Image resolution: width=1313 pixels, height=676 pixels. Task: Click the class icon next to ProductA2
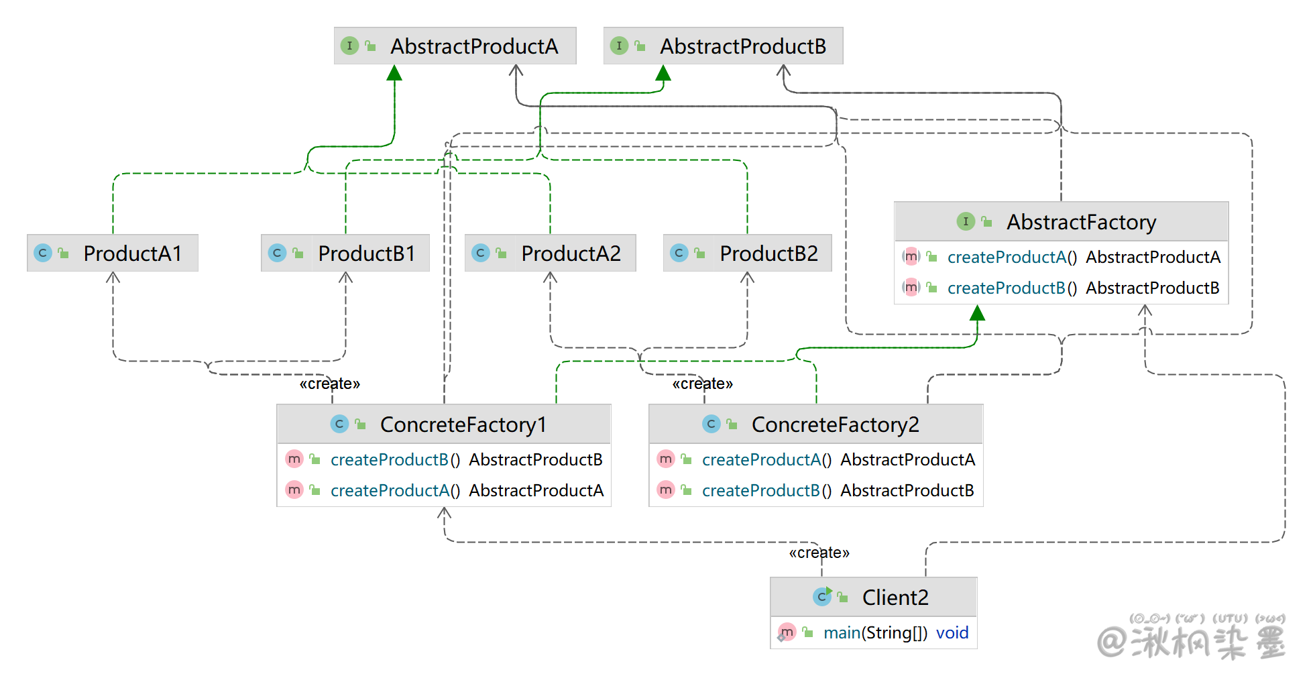pos(481,253)
